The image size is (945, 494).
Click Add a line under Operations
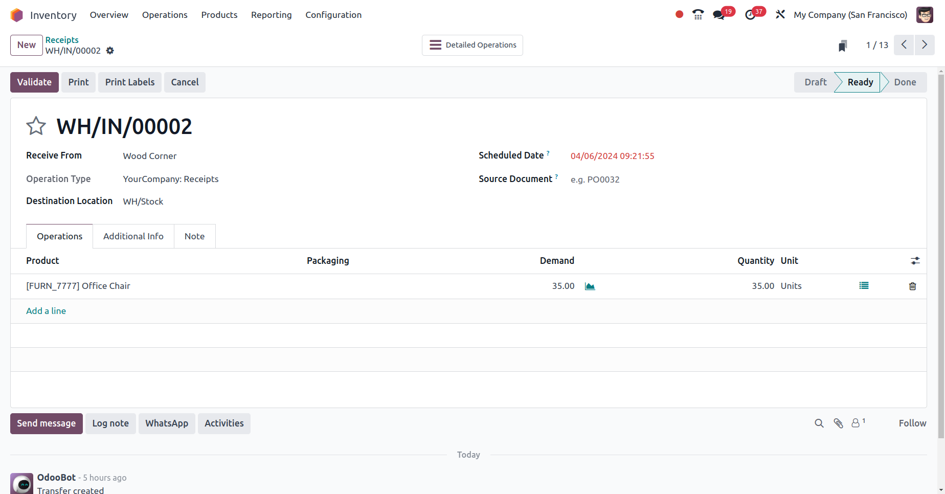46,311
